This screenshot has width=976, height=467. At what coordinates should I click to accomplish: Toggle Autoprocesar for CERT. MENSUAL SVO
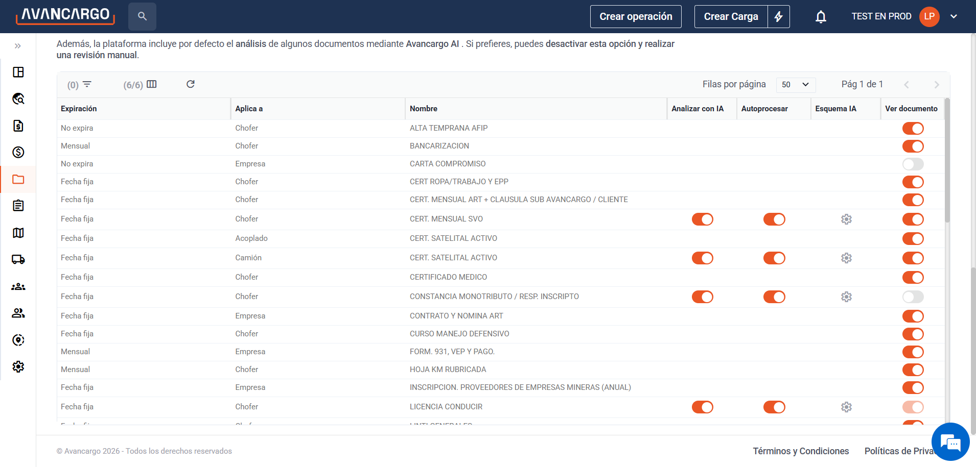pyautogui.click(x=774, y=219)
